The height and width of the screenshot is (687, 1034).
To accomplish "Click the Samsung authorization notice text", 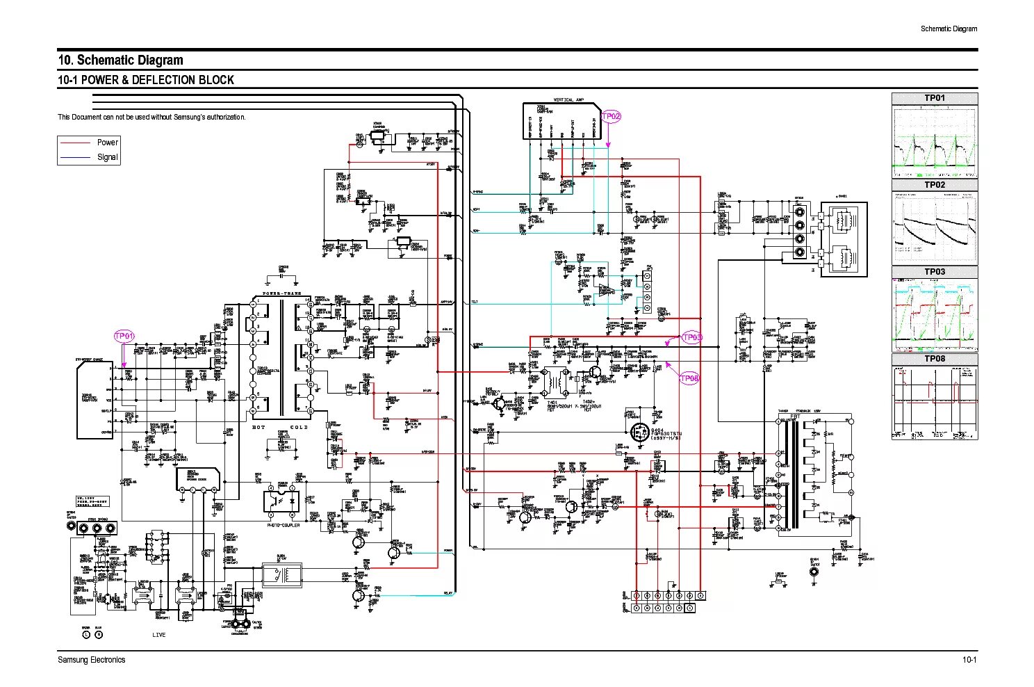I will click(x=151, y=117).
